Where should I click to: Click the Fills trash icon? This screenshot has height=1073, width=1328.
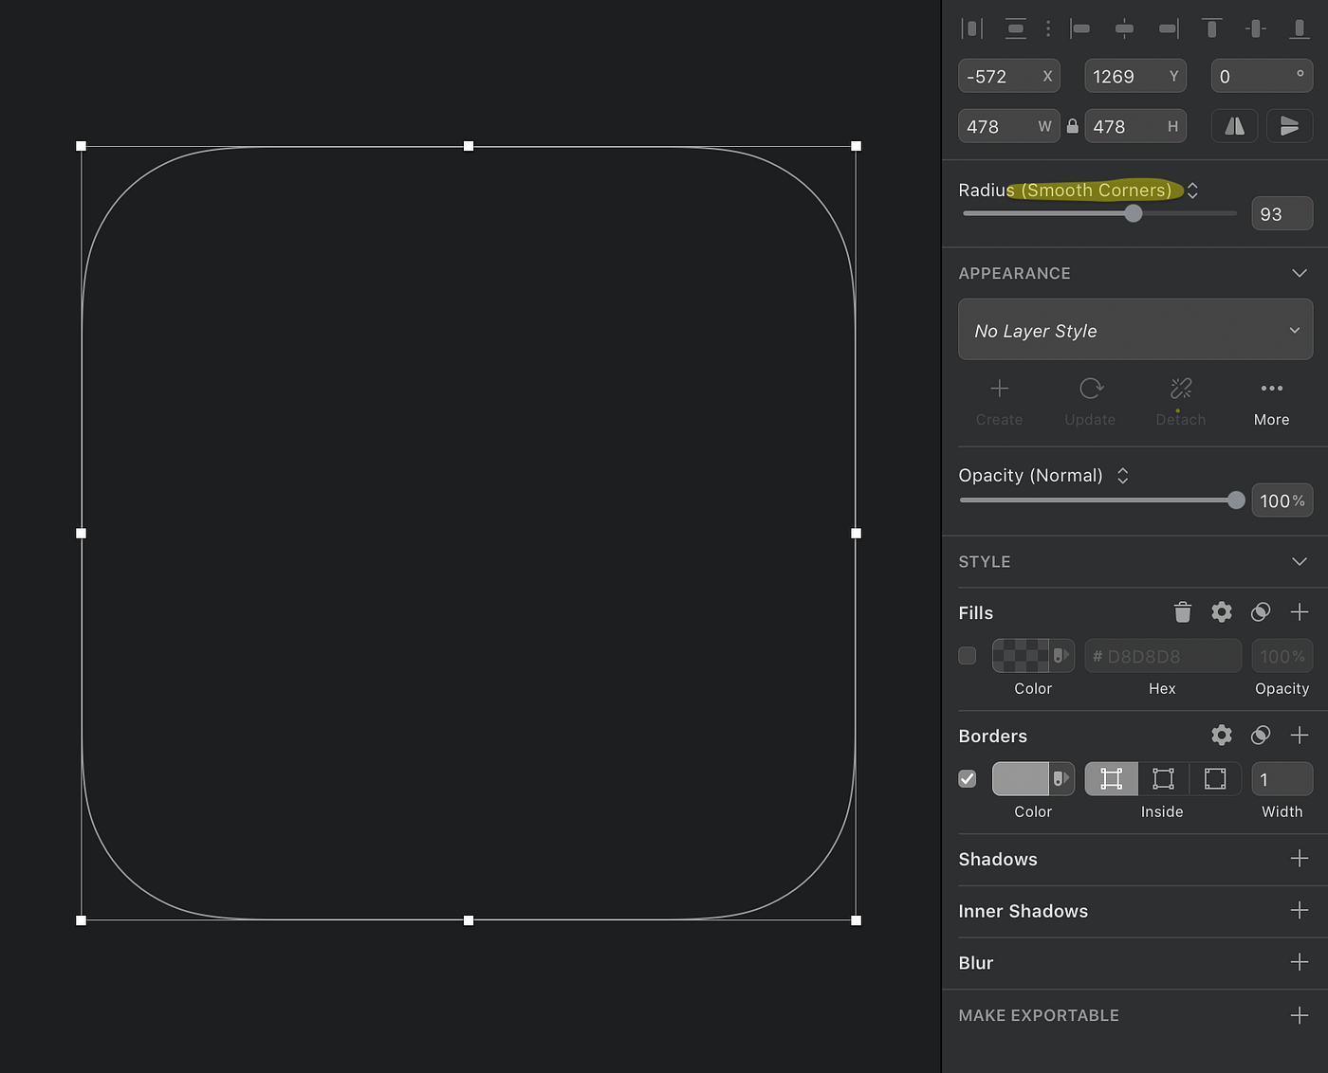coord(1183,612)
